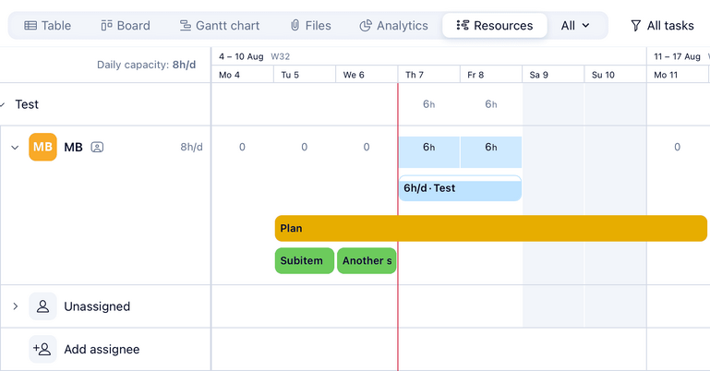Image resolution: width=710 pixels, height=371 pixels.
Task: Click the 6h/d Test workload bar
Action: pyautogui.click(x=460, y=188)
